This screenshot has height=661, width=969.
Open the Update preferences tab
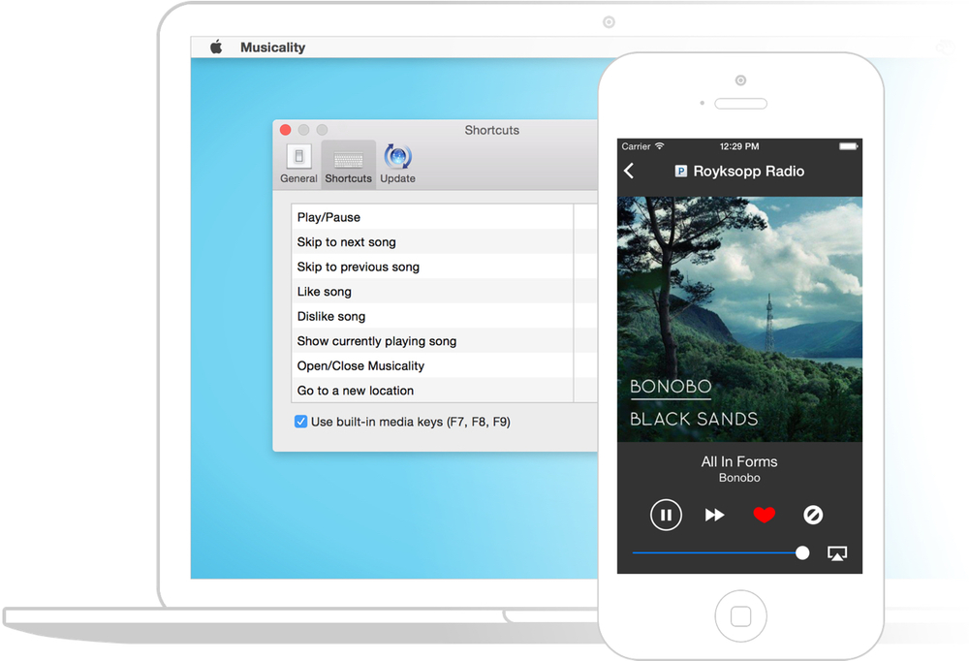(397, 164)
